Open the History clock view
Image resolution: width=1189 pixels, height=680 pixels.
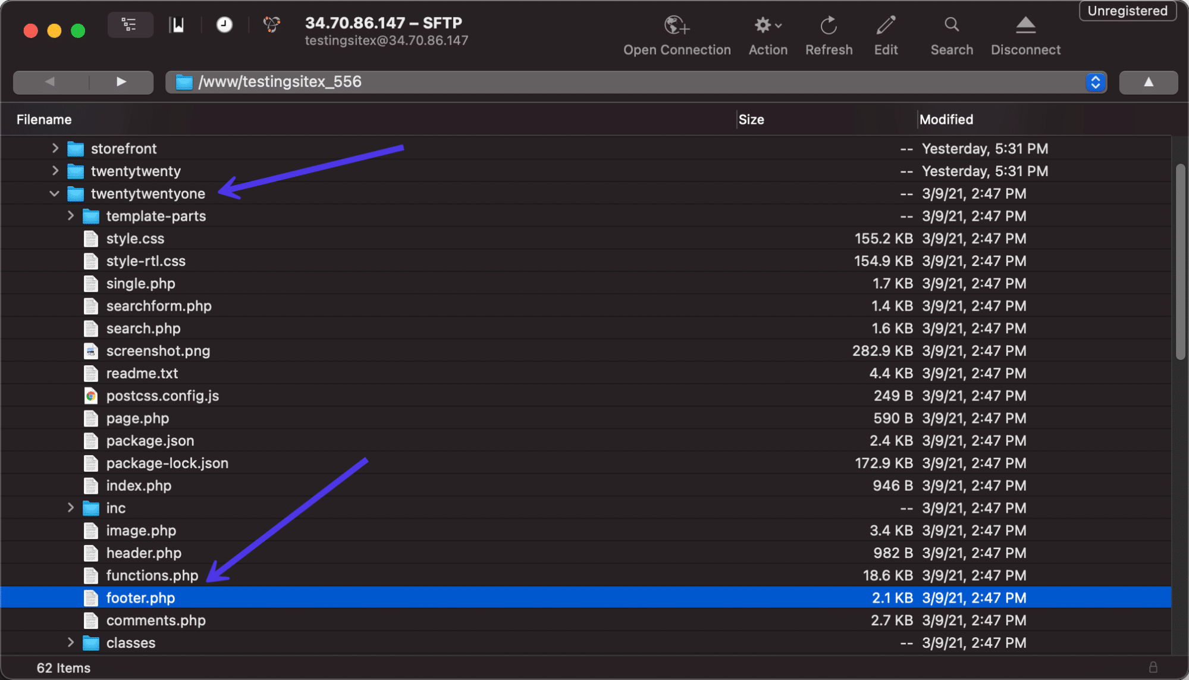(224, 25)
